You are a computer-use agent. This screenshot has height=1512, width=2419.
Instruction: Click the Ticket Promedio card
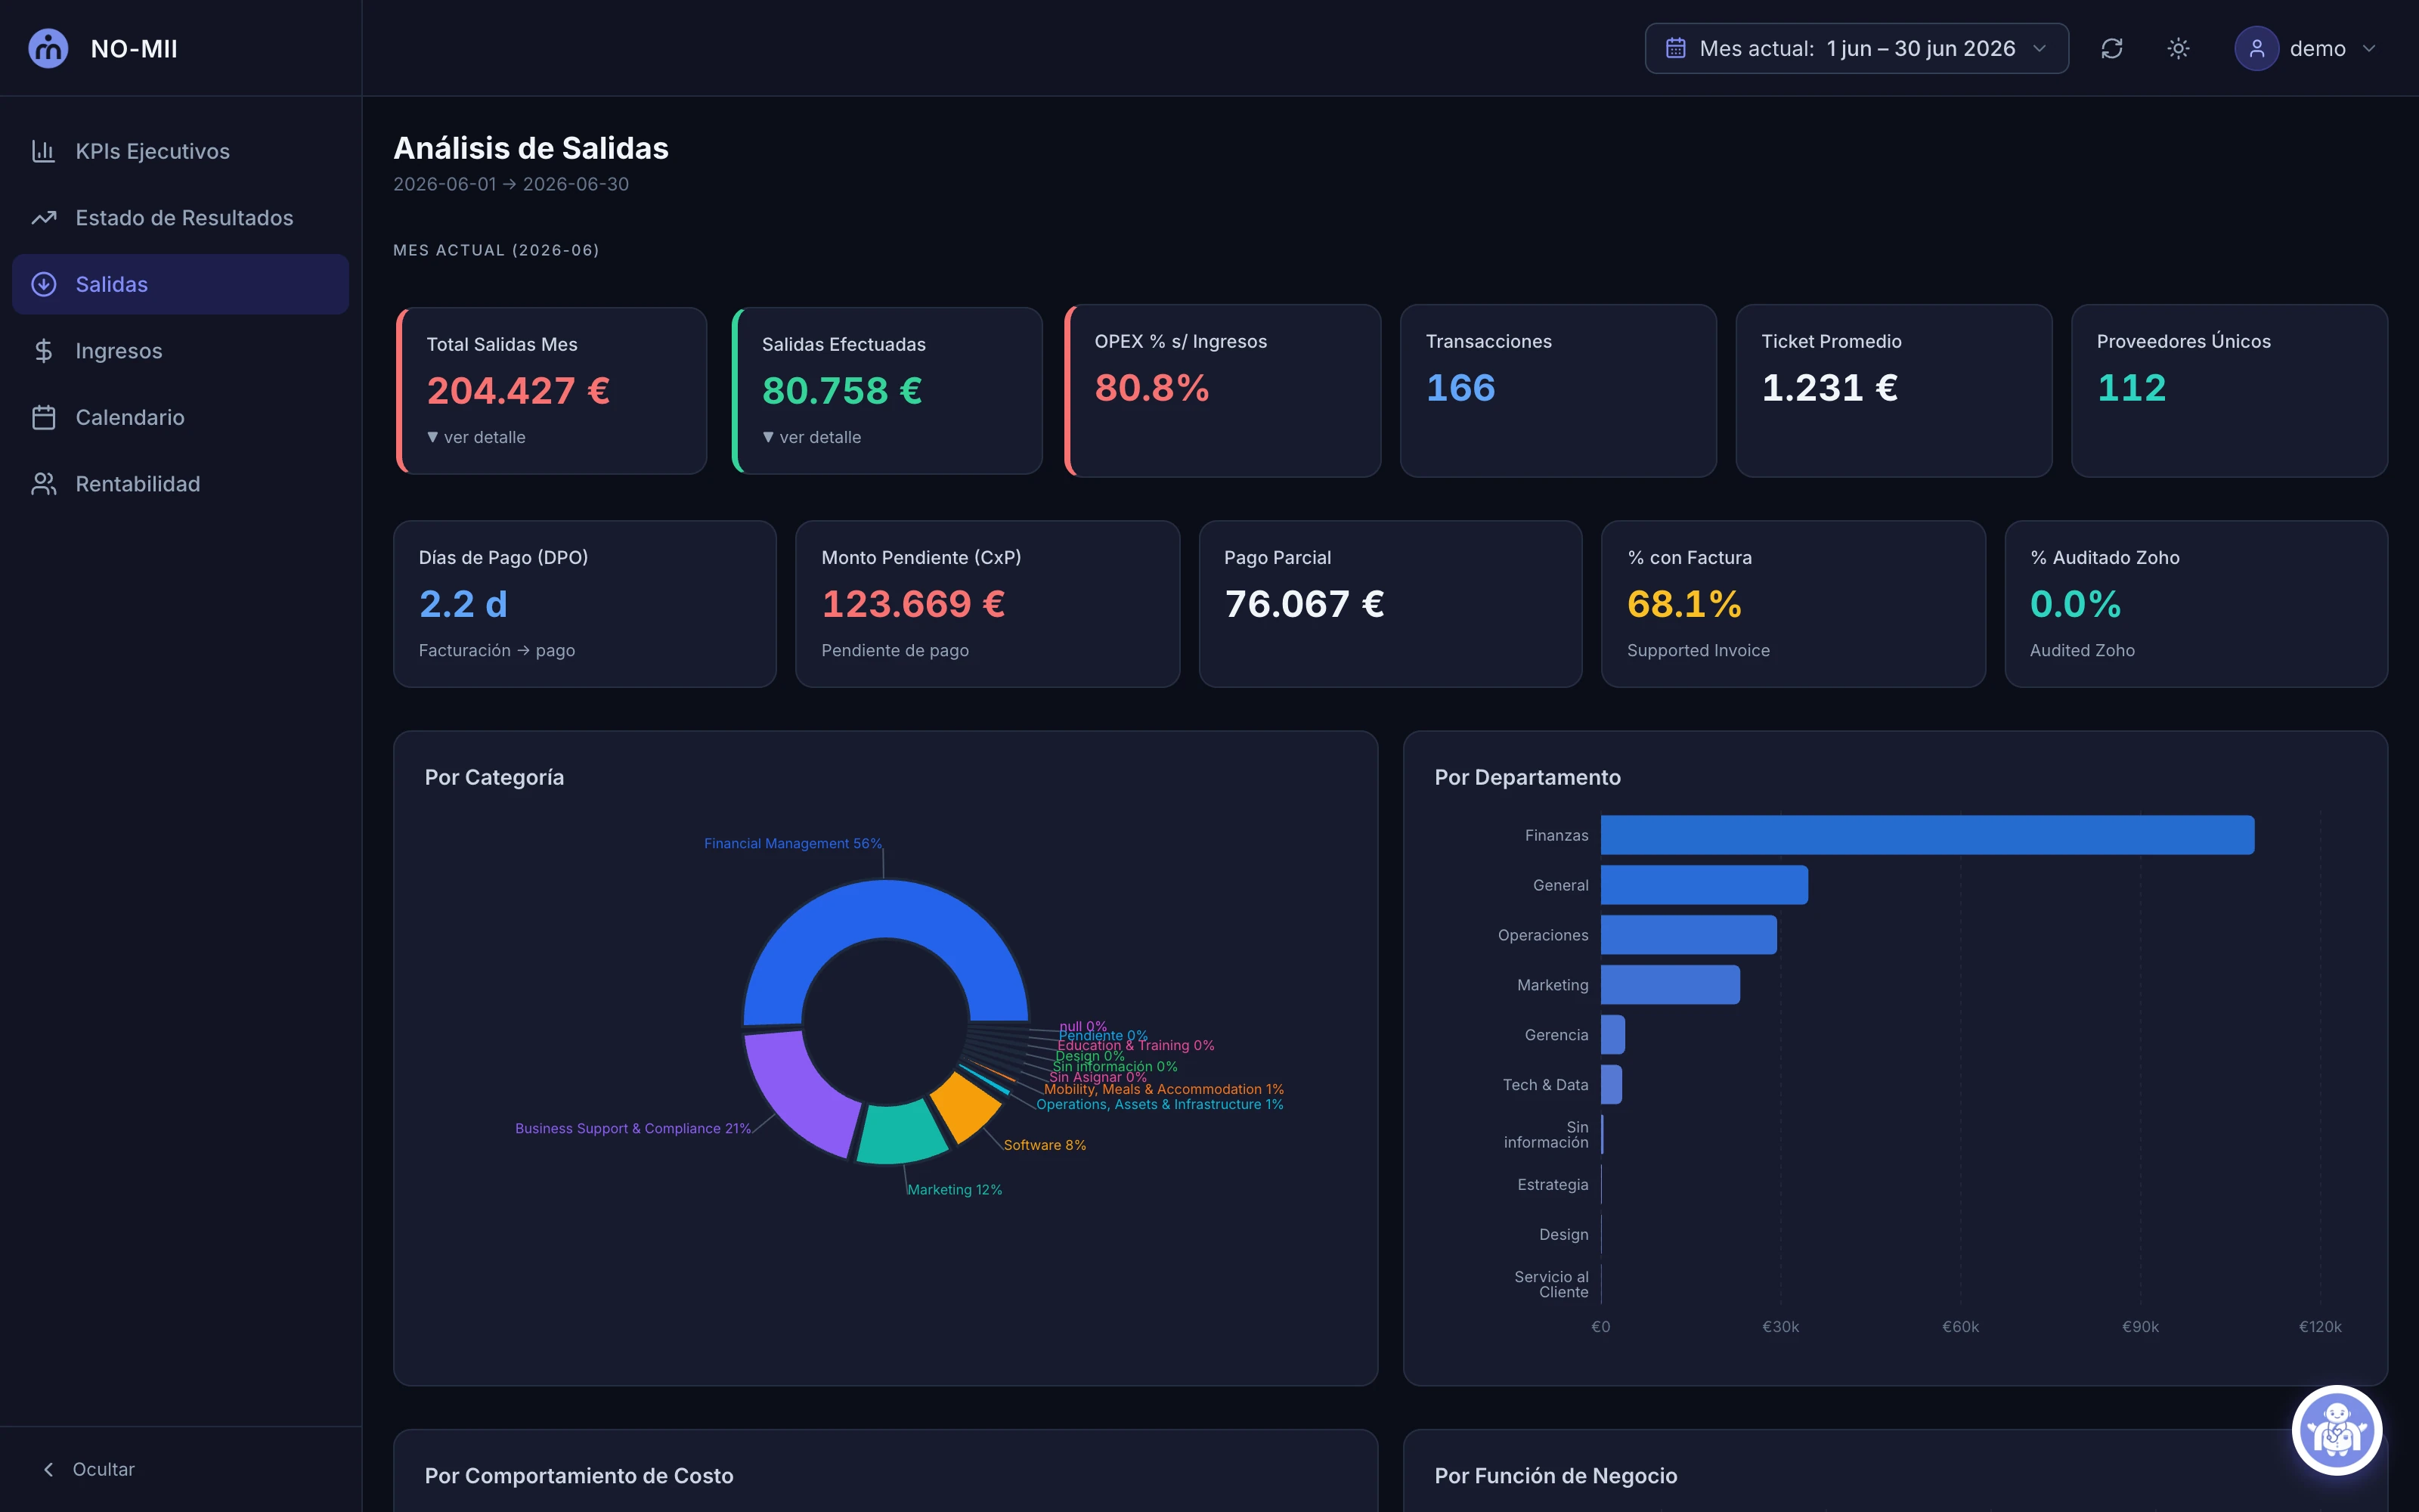[1894, 391]
